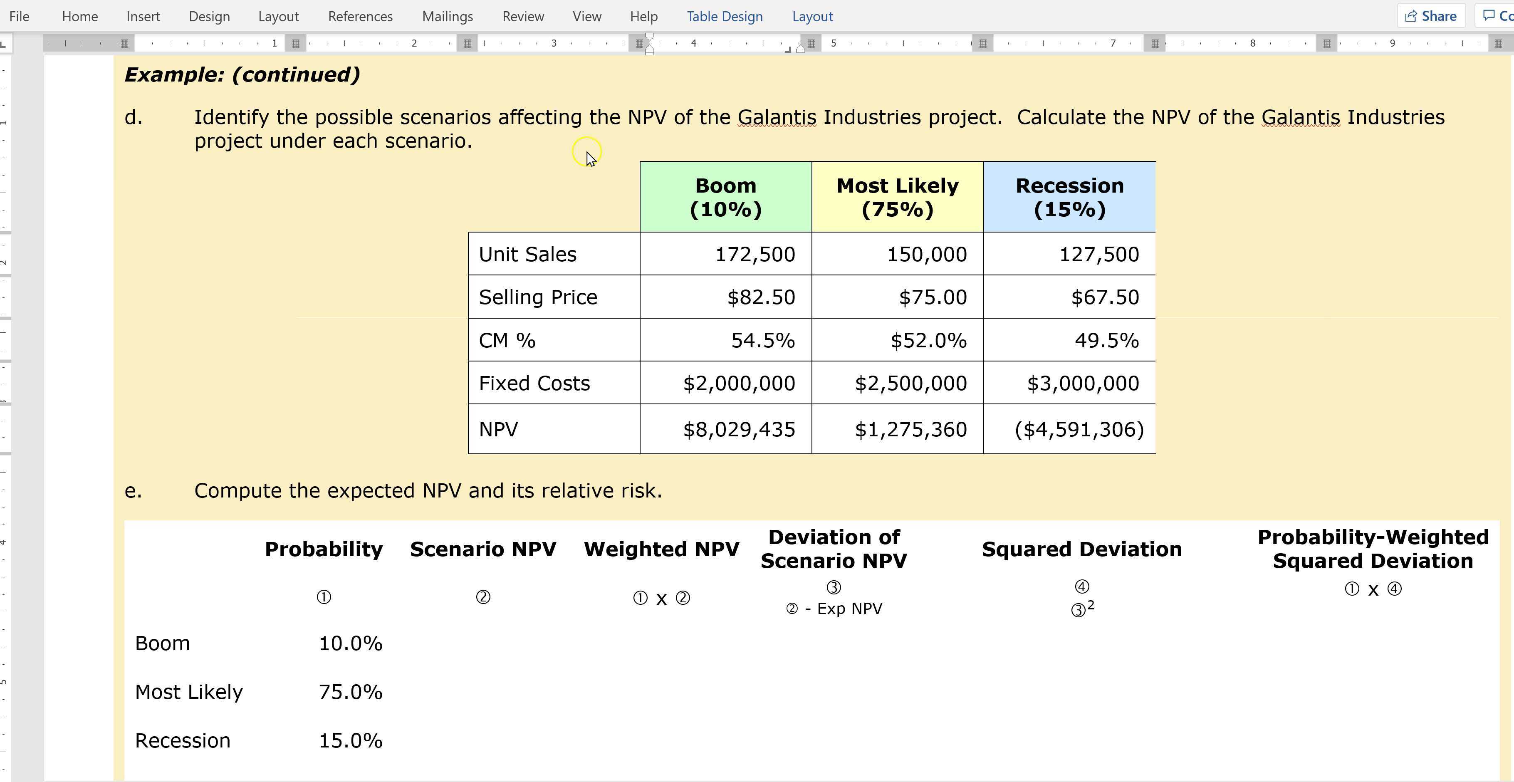Open the Review ribbon tab
Viewport: 1514px width, 782px height.
(522, 16)
